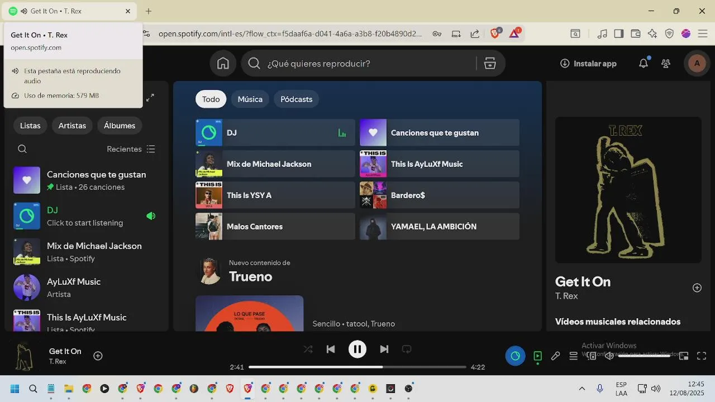This screenshot has width=715, height=402.
Task: Filter library by Listas
Action: pos(30,126)
